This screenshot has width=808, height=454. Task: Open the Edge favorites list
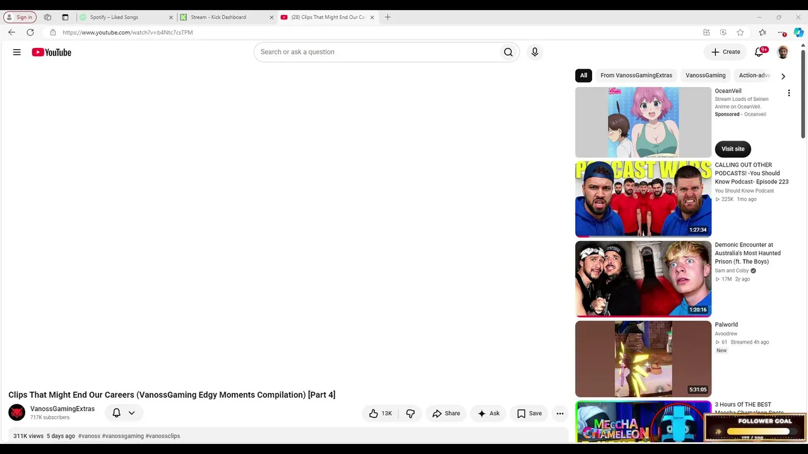click(x=763, y=32)
